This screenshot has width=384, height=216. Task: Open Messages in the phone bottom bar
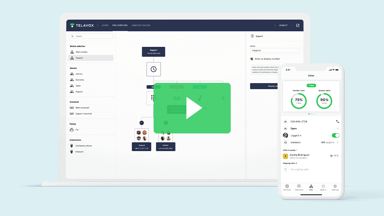[299, 187]
